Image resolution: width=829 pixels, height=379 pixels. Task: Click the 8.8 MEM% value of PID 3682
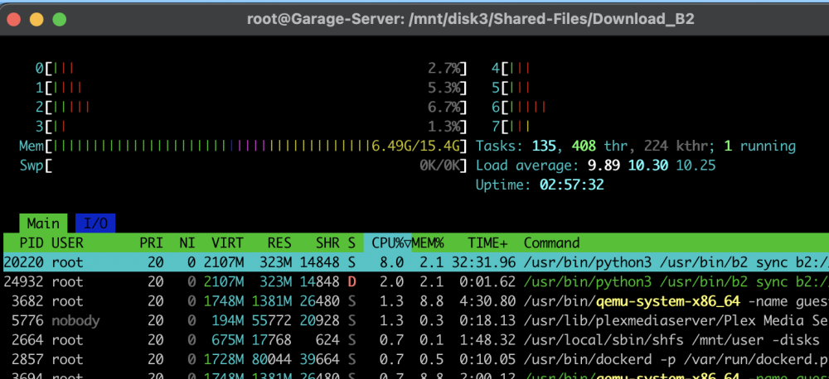tap(432, 301)
